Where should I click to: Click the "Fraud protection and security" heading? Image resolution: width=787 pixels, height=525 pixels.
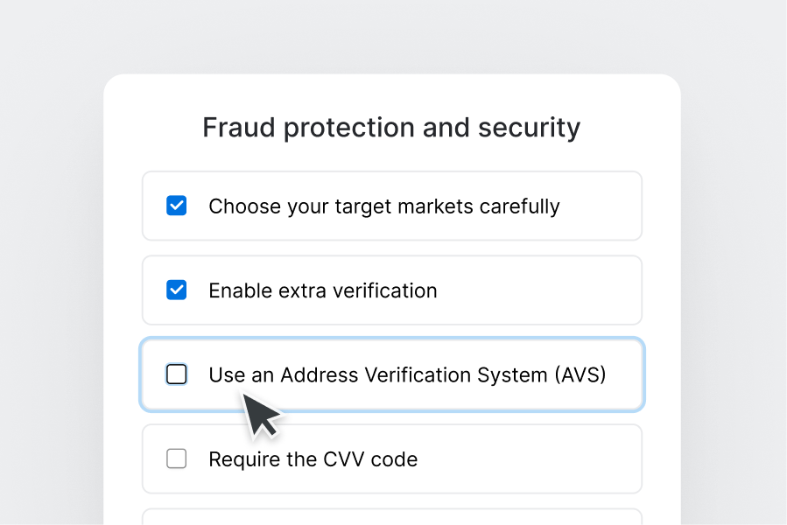[x=391, y=127]
